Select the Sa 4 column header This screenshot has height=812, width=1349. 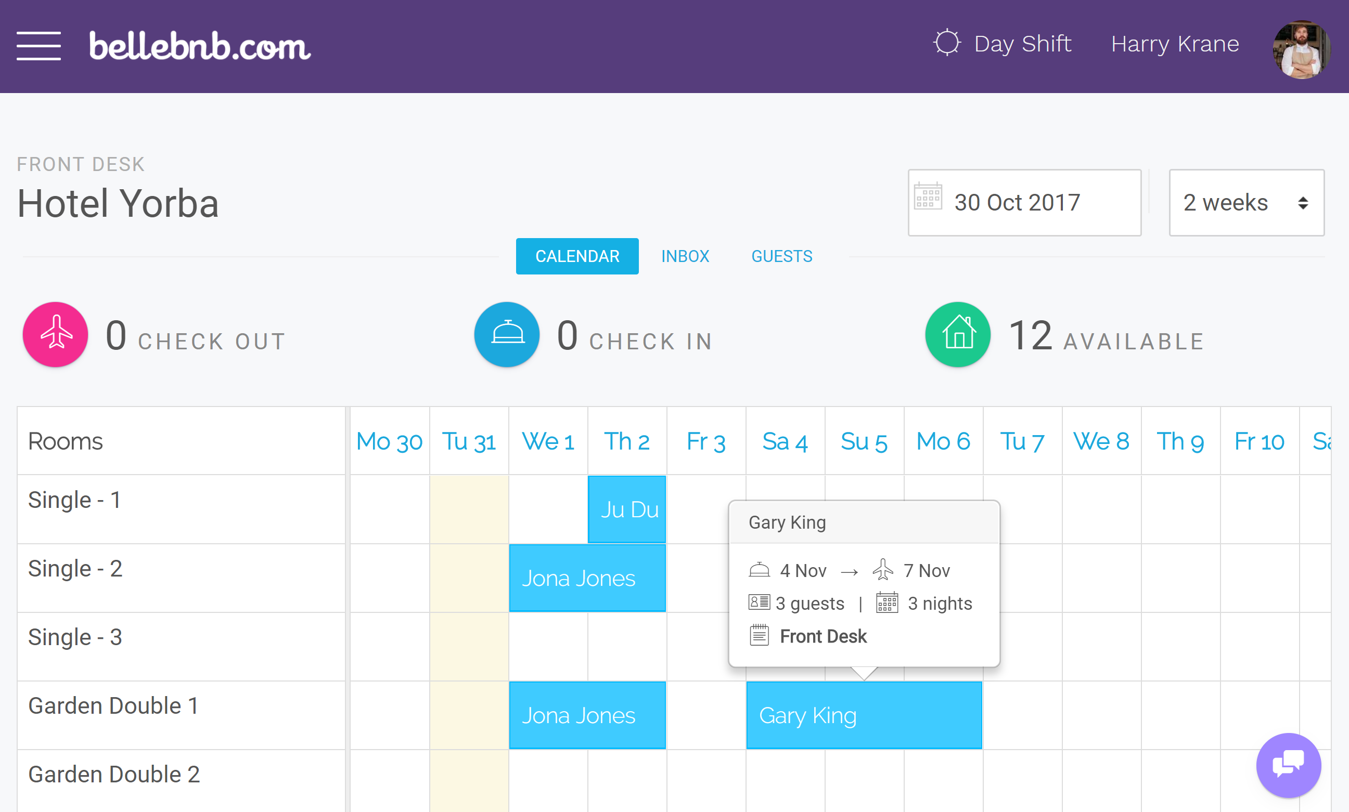pos(785,441)
